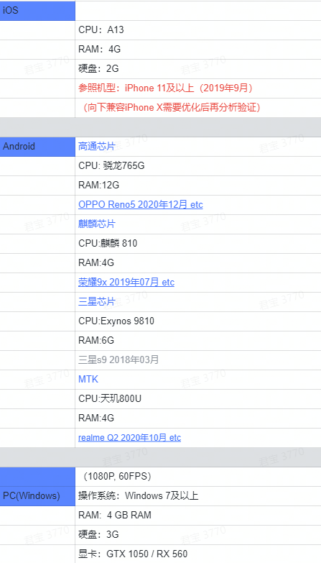Screen dimensions: 321x563
Task: Click the 显卡：GTX 1050 / RX 560 cell
Action: click(198, 554)
